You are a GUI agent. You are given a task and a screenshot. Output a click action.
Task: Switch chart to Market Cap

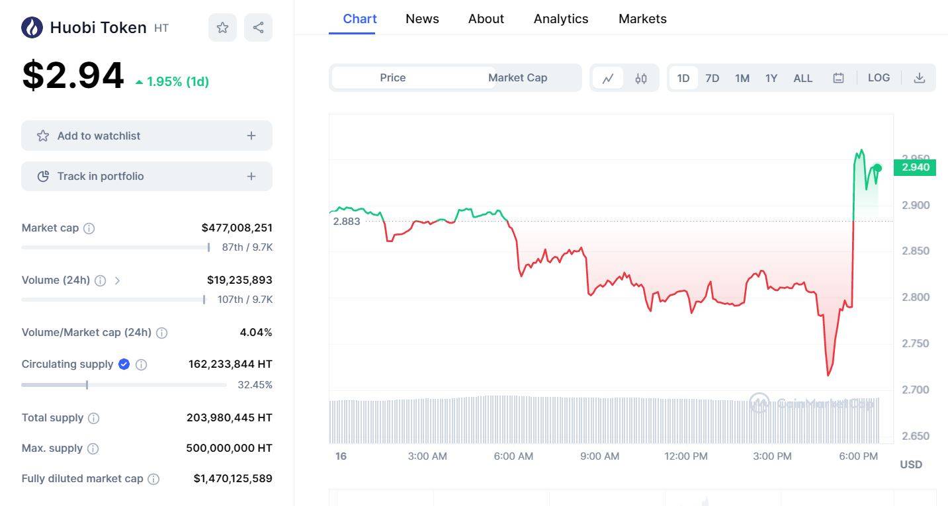[x=517, y=77]
